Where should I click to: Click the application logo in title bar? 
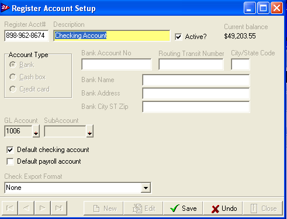click(5, 8)
